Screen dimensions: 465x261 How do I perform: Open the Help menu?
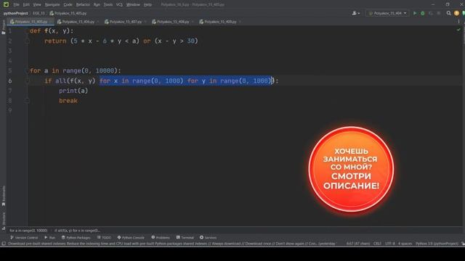coord(147,4)
